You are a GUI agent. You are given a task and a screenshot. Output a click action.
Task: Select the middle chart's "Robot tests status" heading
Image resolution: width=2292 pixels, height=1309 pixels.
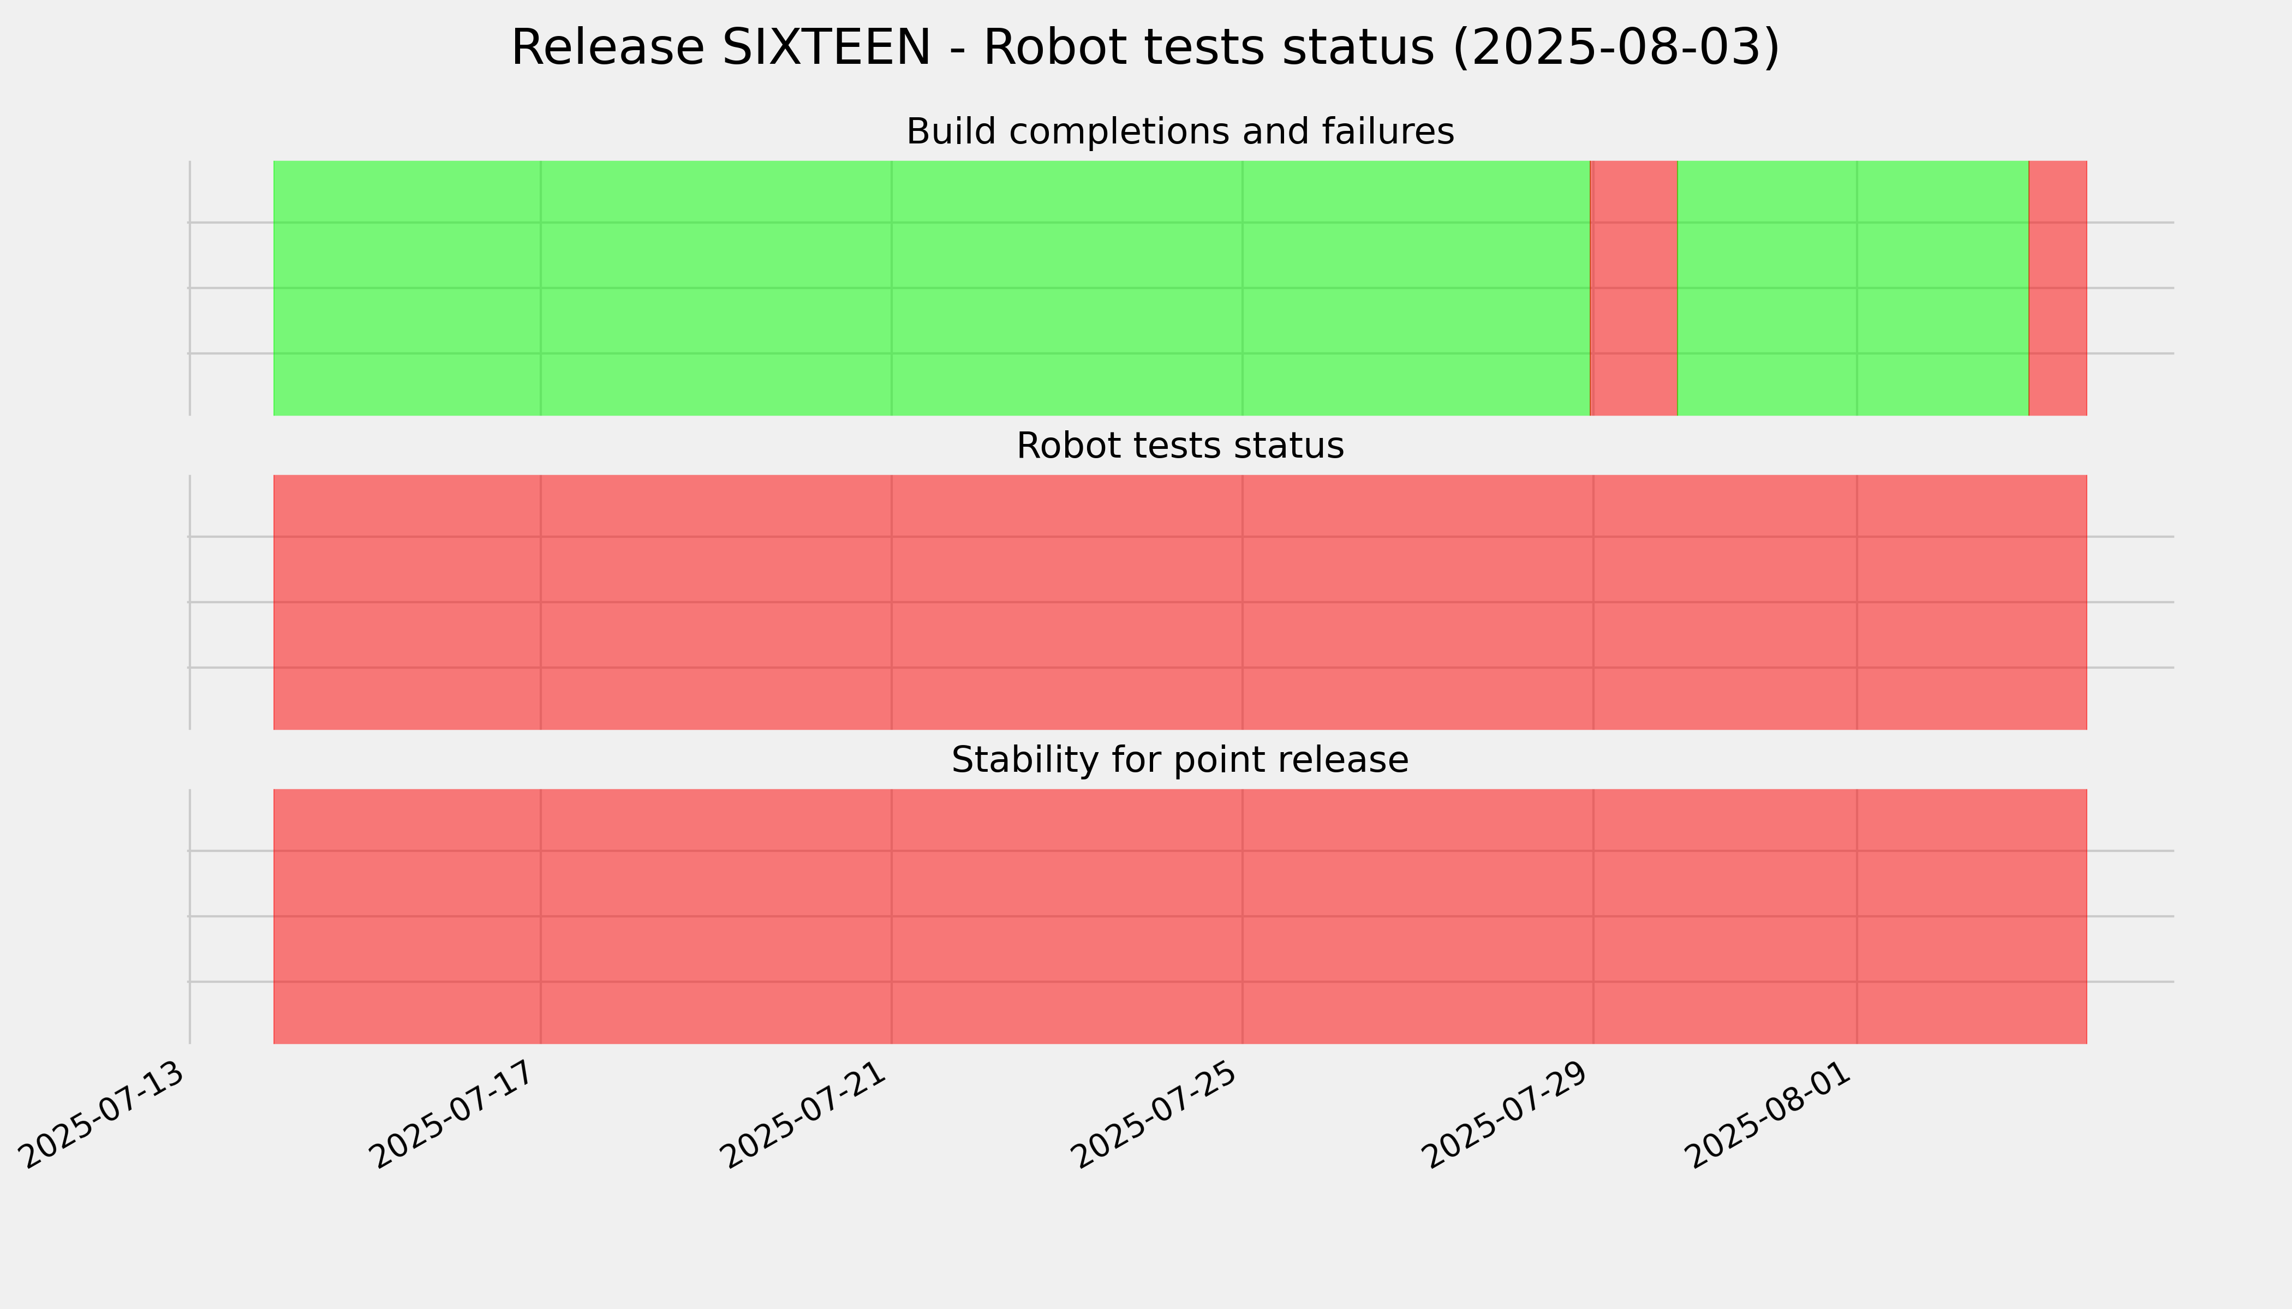(1179, 446)
